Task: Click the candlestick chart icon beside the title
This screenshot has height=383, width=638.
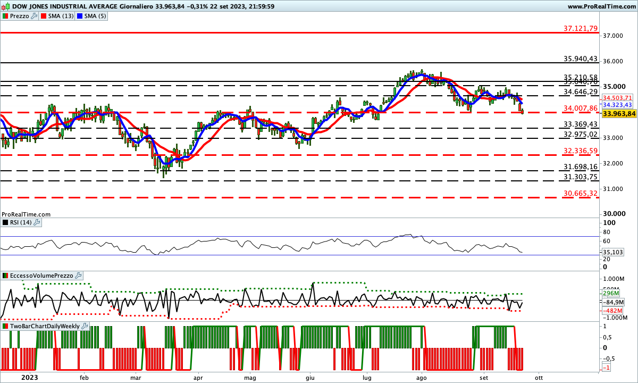Action: (6, 6)
